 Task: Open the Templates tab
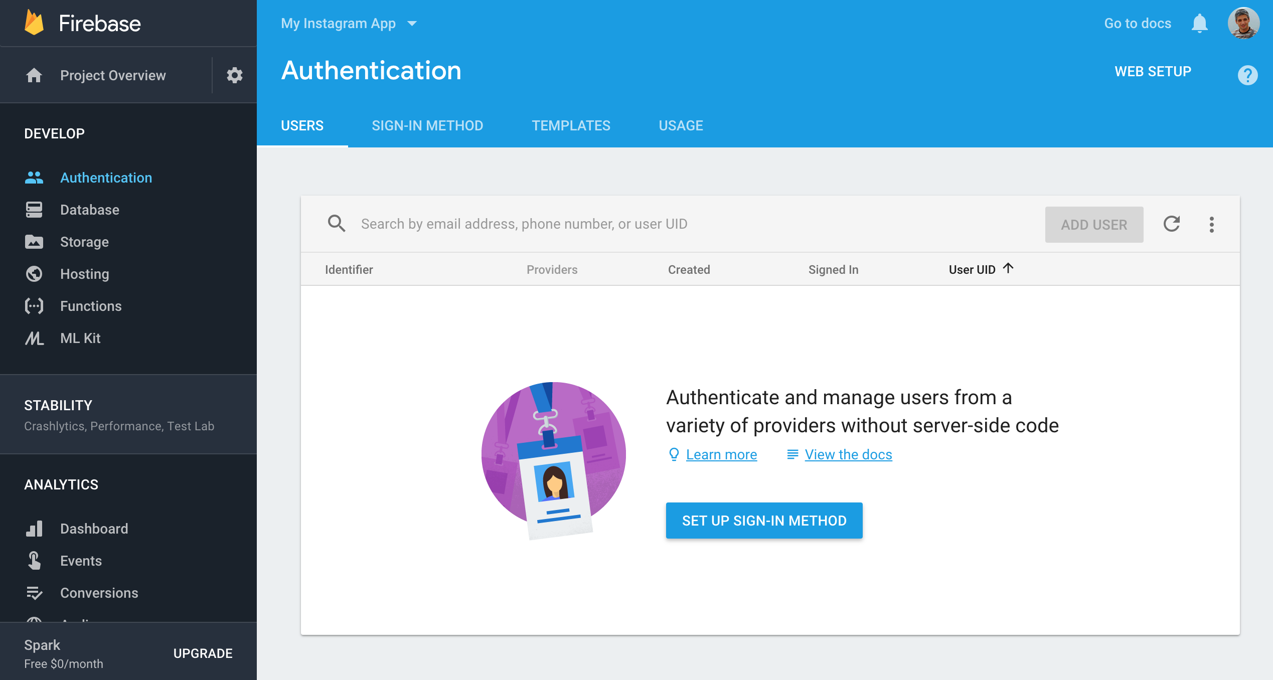(x=571, y=125)
